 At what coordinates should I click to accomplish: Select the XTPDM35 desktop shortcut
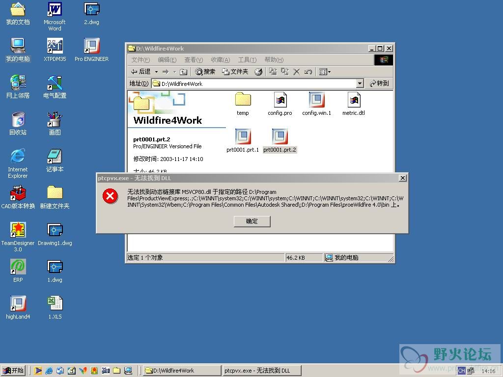55,50
